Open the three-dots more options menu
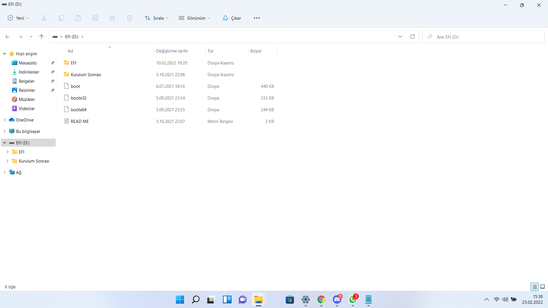 (x=257, y=18)
